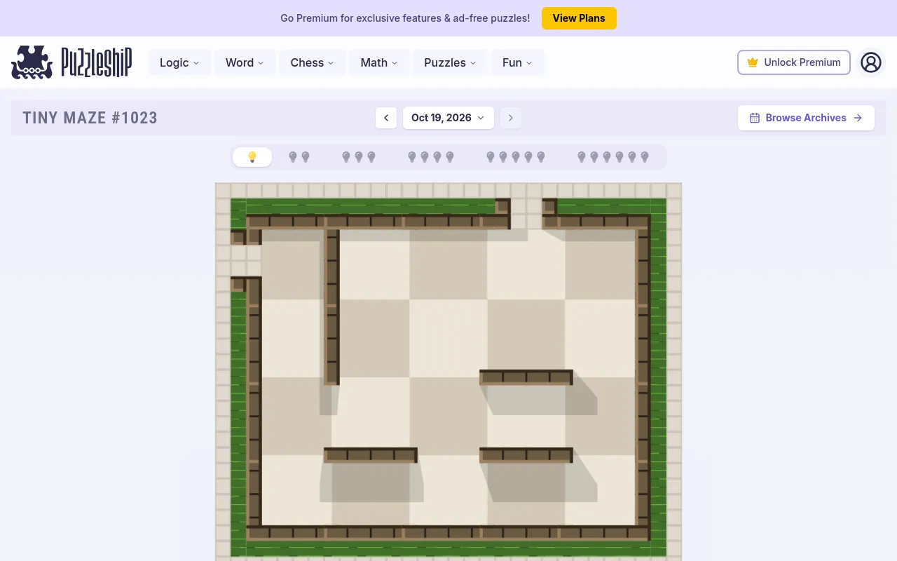Go to the previous day's puzzle

coord(386,118)
